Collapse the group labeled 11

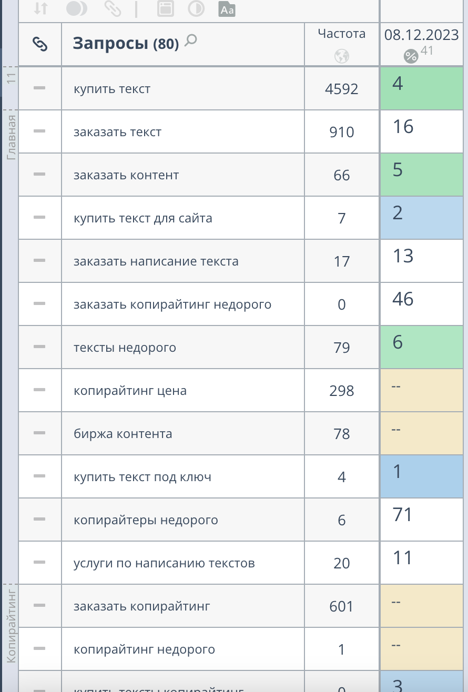[12, 78]
